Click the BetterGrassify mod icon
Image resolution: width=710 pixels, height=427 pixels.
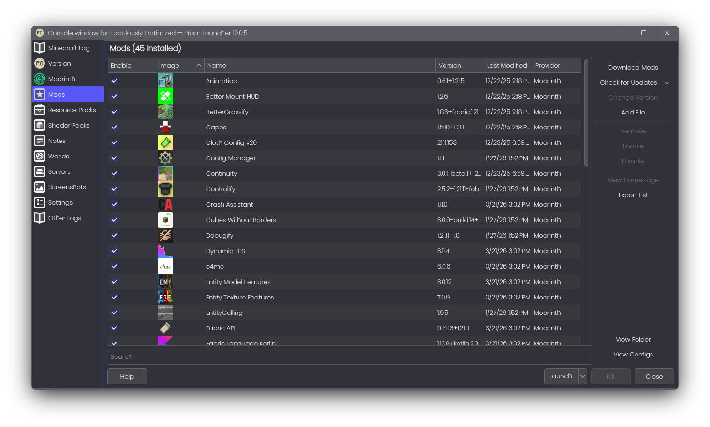coord(165,112)
